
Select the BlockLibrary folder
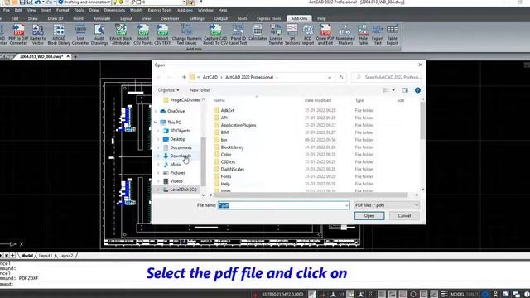point(232,147)
